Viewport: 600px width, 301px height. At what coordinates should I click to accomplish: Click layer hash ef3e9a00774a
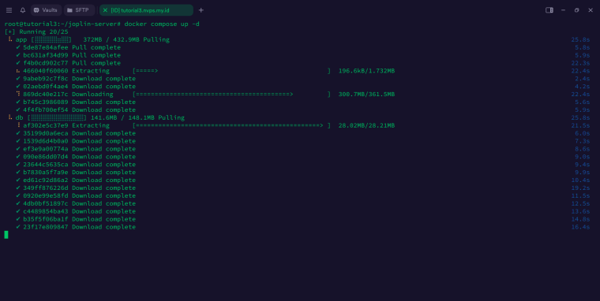coord(46,149)
